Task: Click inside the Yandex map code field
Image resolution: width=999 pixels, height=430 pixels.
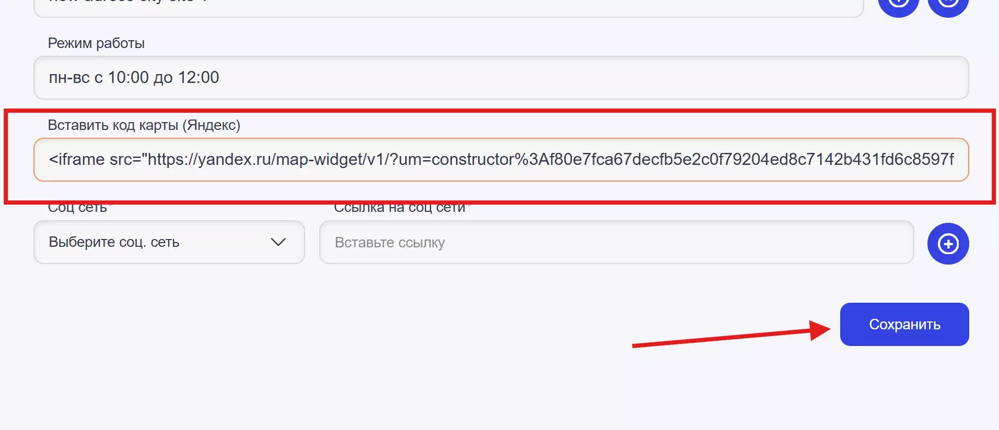Action: [x=501, y=160]
